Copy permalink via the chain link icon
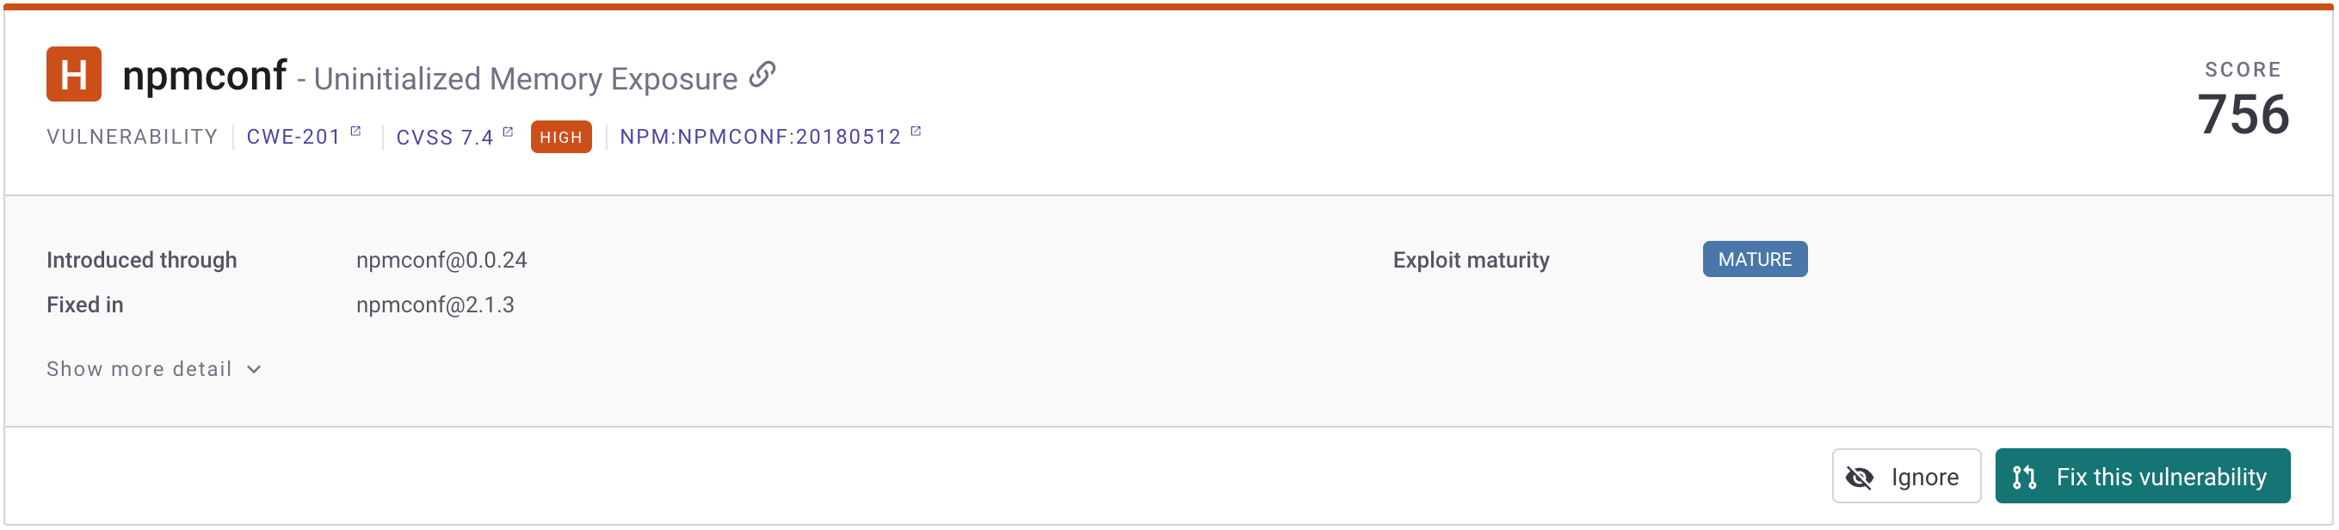This screenshot has width=2339, height=530. click(x=762, y=76)
